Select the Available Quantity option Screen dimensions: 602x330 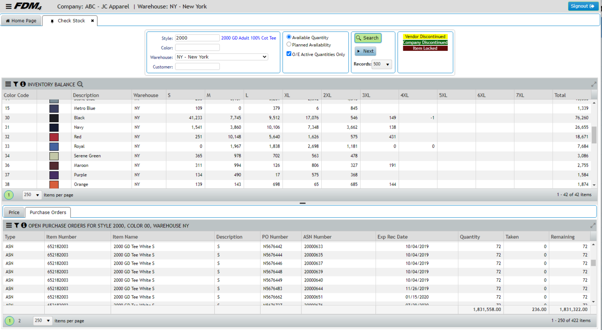289,37
